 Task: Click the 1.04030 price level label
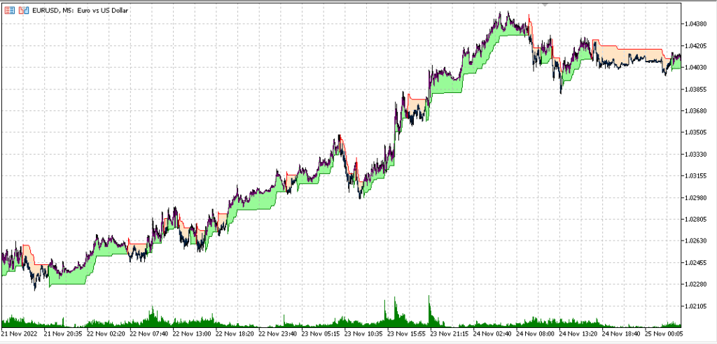(699, 67)
